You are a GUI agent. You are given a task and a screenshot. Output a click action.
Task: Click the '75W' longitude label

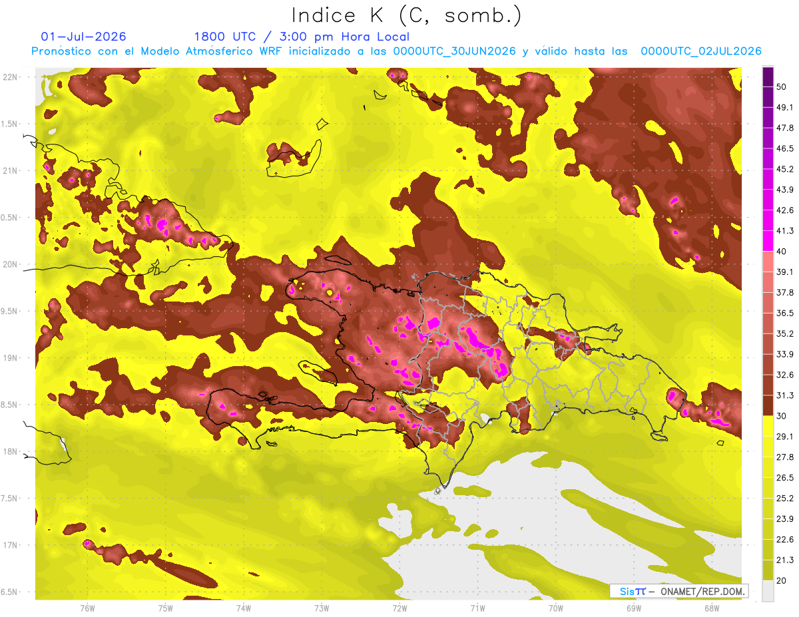click(x=166, y=608)
